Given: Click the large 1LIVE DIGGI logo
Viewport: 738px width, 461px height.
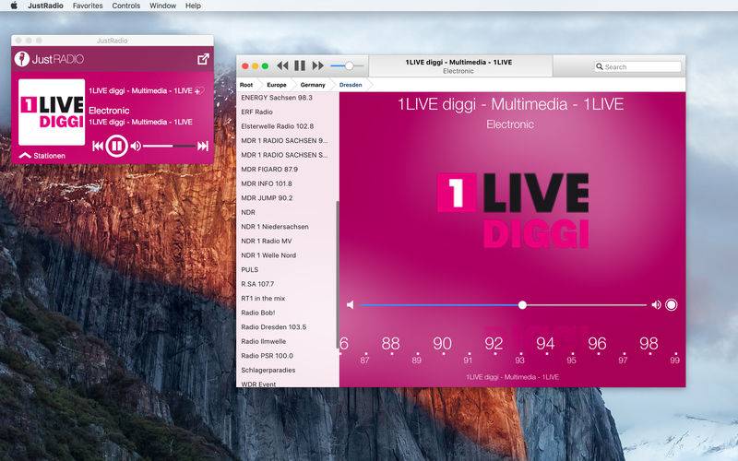Looking at the screenshot, I should [513, 210].
